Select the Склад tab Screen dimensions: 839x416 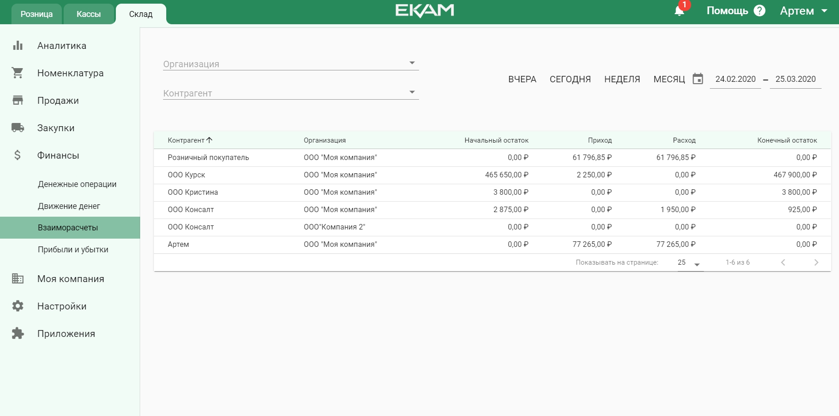tap(141, 14)
